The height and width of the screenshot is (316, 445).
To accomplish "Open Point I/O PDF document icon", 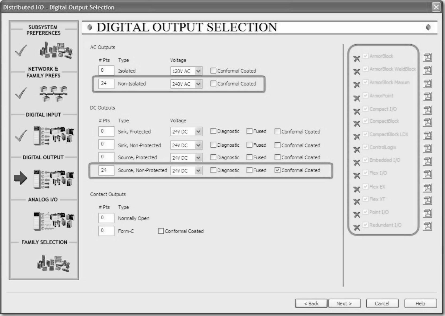I will point(427,213).
